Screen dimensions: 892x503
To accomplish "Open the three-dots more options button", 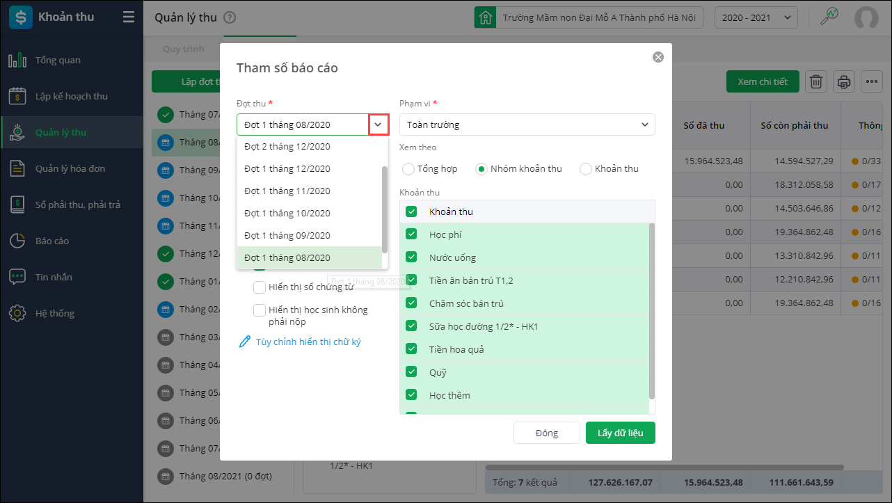I will 872,81.
